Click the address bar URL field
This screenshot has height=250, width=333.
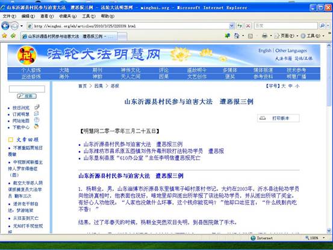pos(128,26)
